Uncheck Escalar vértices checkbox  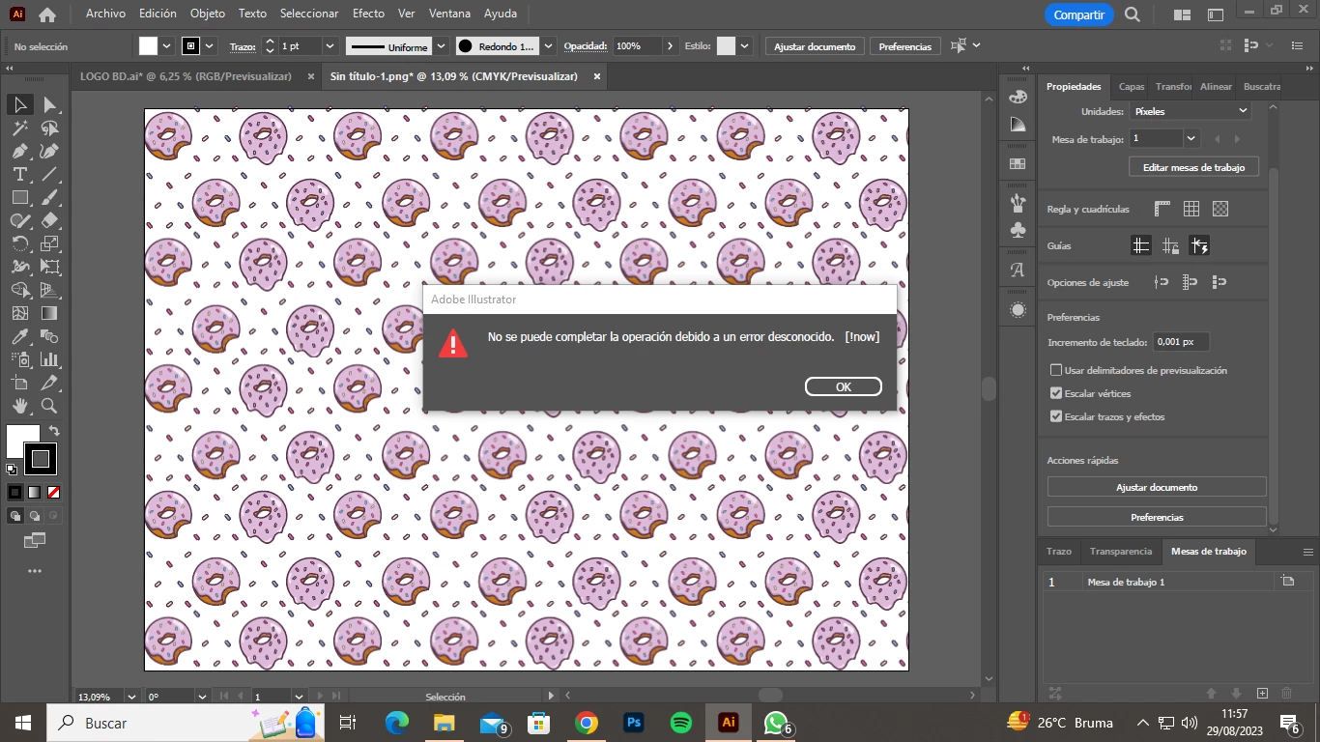click(x=1056, y=393)
